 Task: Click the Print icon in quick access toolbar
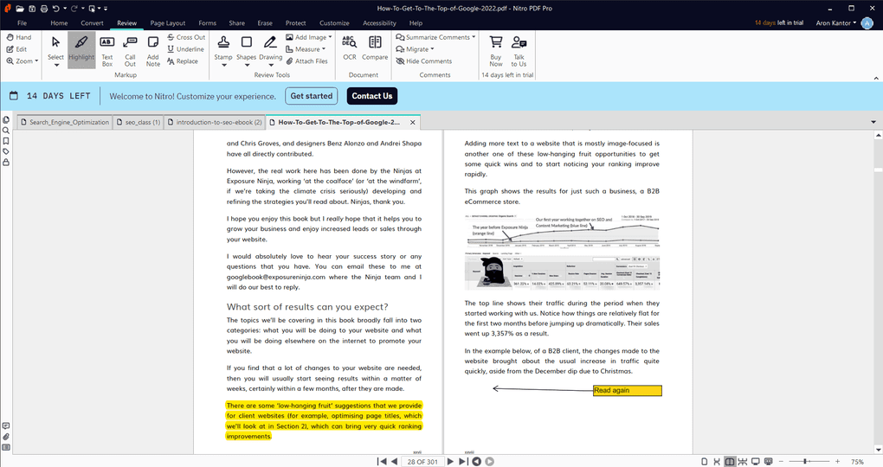44,9
